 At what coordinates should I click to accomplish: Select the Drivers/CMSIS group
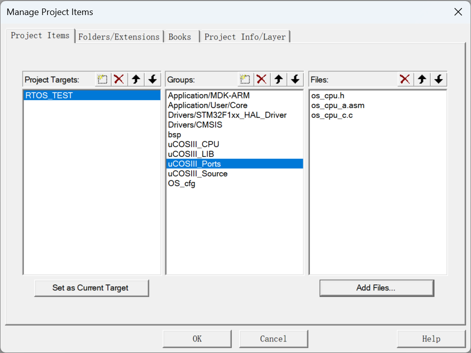(x=235, y=125)
